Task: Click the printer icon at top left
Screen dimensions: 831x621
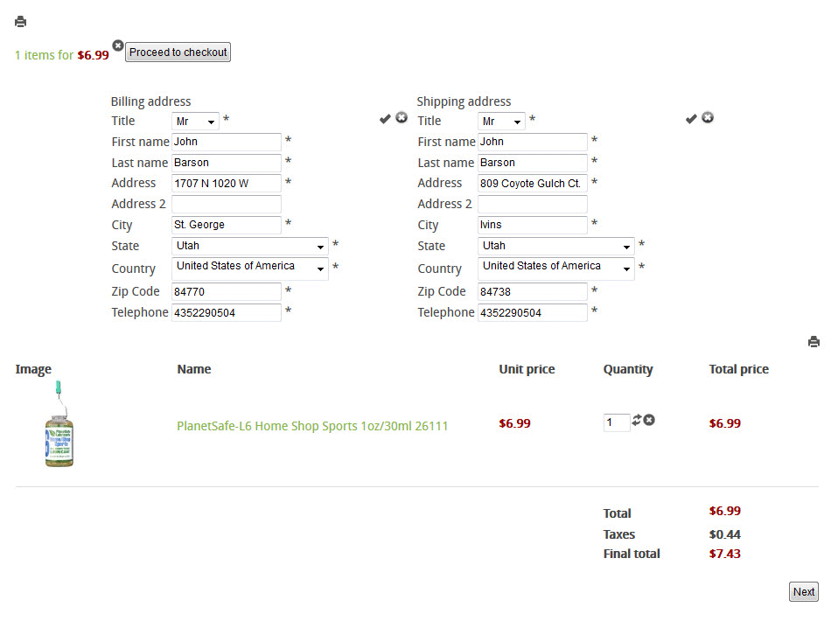Action: (x=21, y=22)
